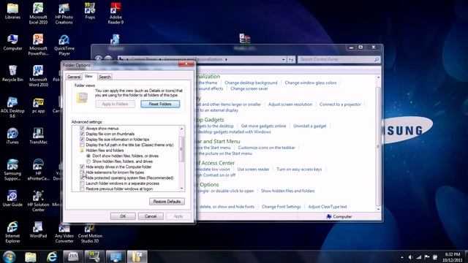Toggle Display file size information in folder tips
This screenshot has width=468, height=263.
[x=82, y=140]
